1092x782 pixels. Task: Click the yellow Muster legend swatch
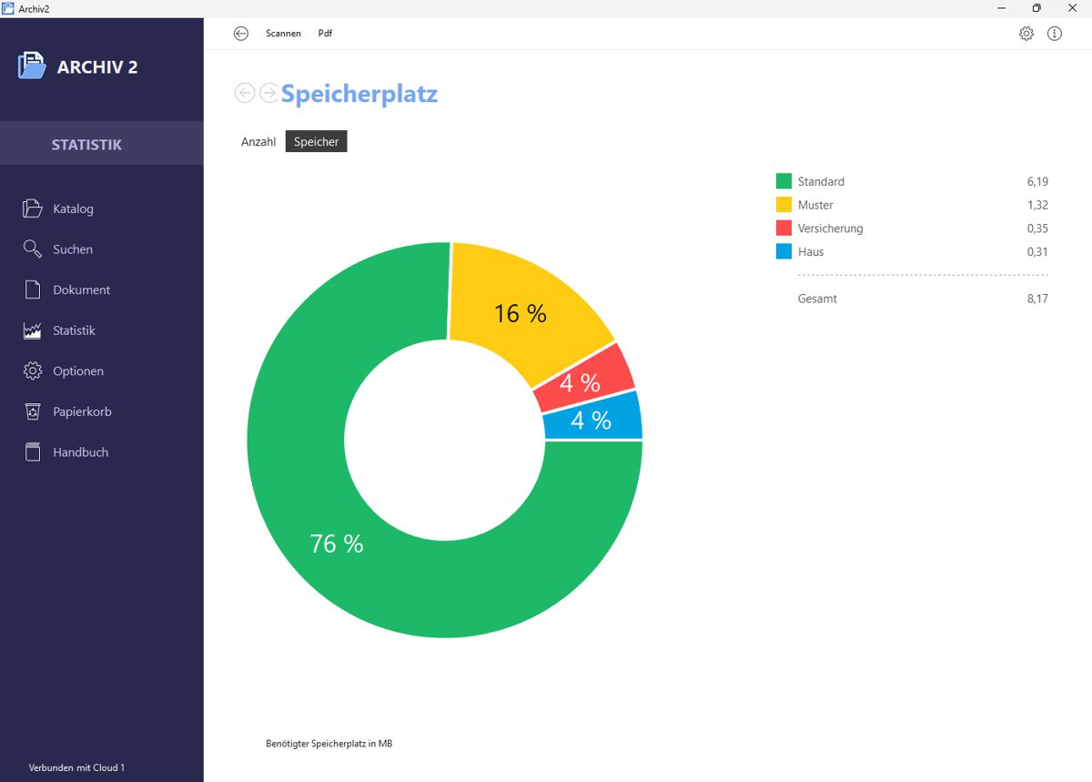(784, 205)
